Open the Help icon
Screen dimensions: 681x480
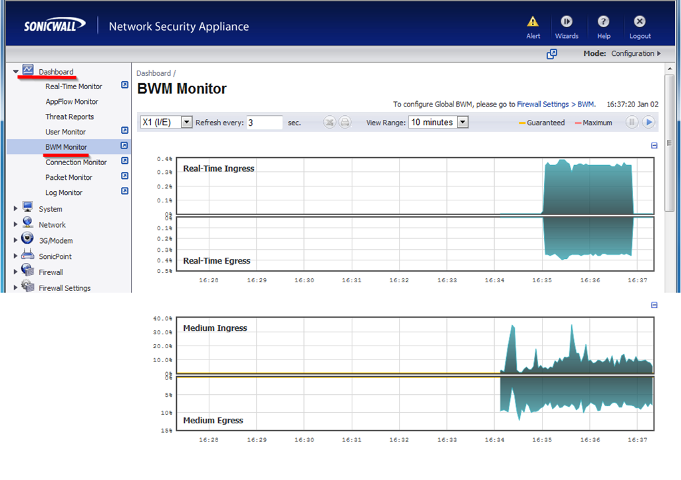point(603,21)
